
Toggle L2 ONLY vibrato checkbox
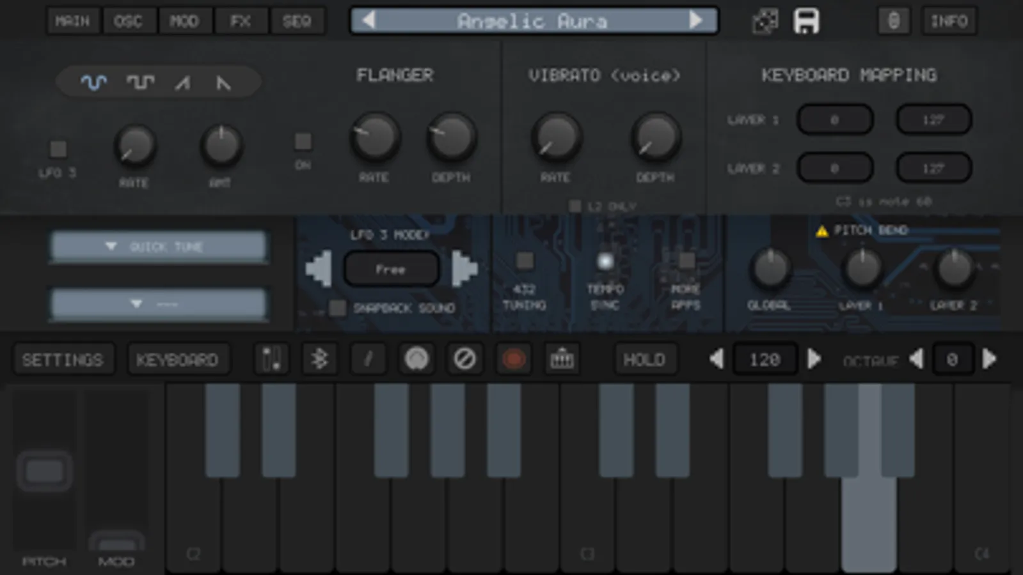[x=575, y=206]
